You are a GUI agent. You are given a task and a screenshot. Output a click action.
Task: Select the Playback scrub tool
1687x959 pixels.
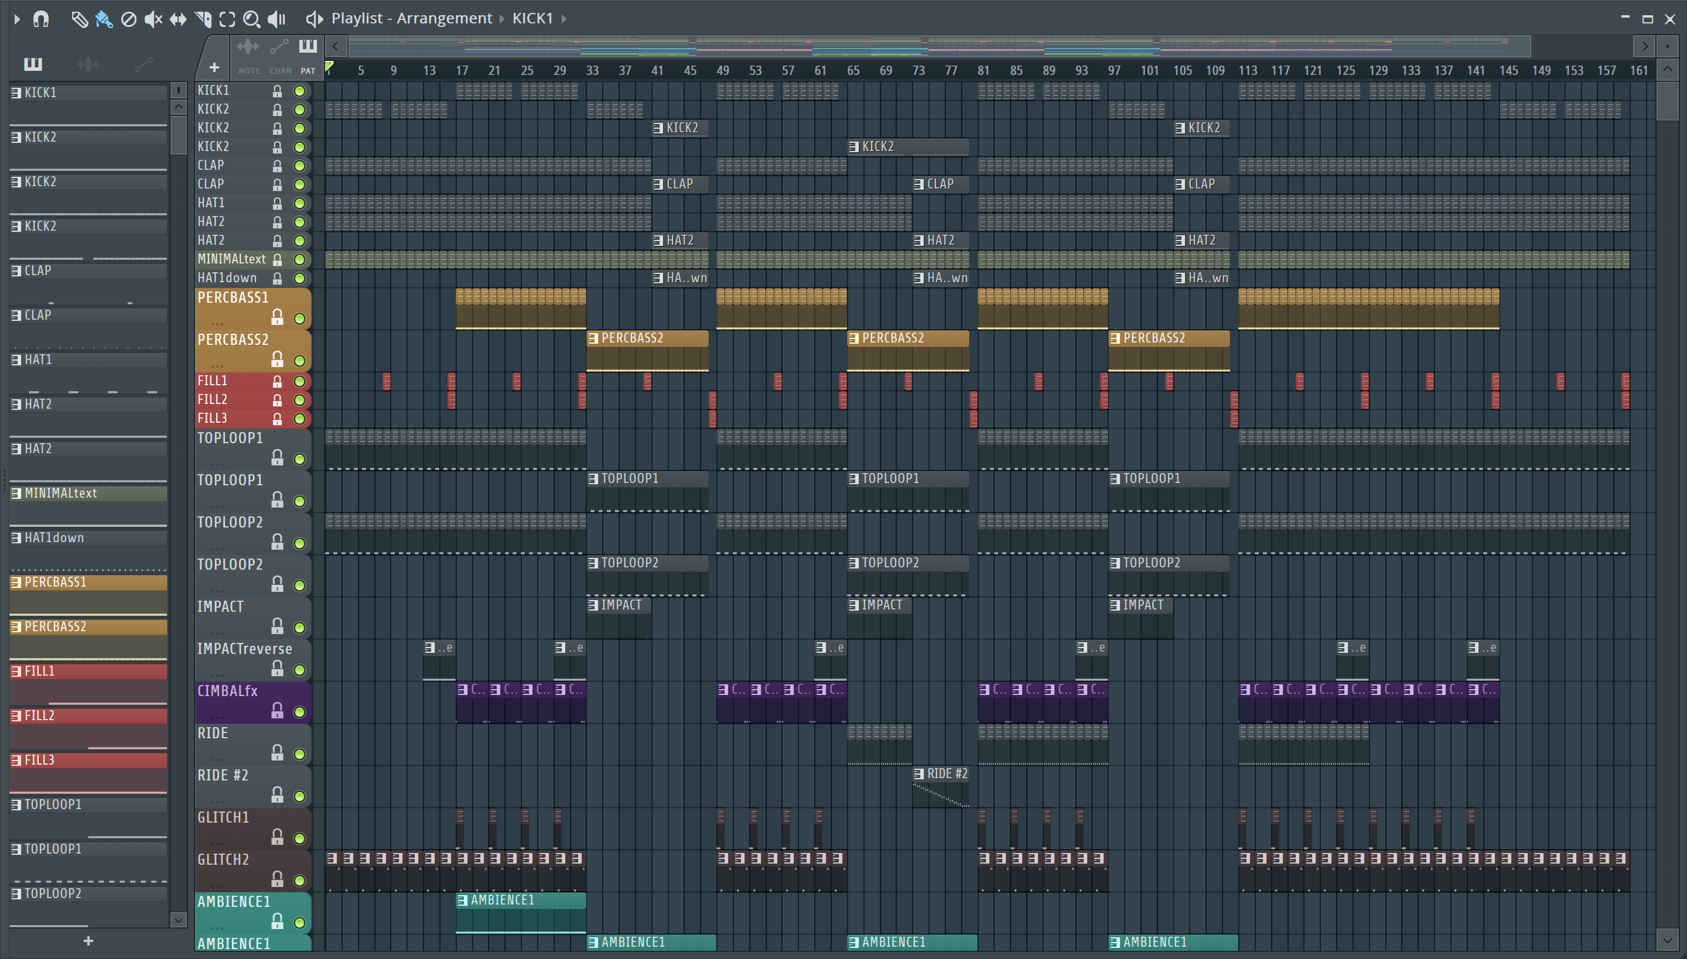pyautogui.click(x=276, y=19)
